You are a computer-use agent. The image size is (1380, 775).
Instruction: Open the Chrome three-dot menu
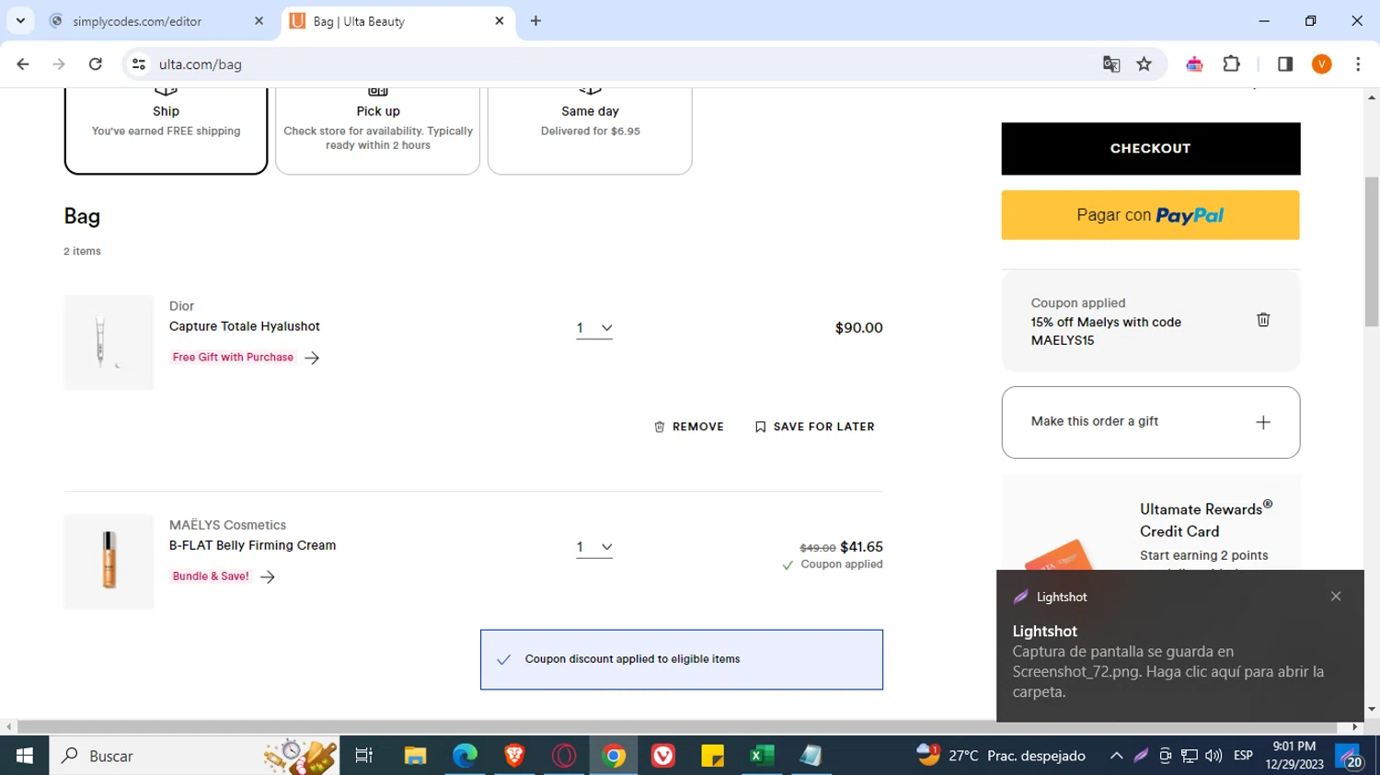coord(1358,64)
